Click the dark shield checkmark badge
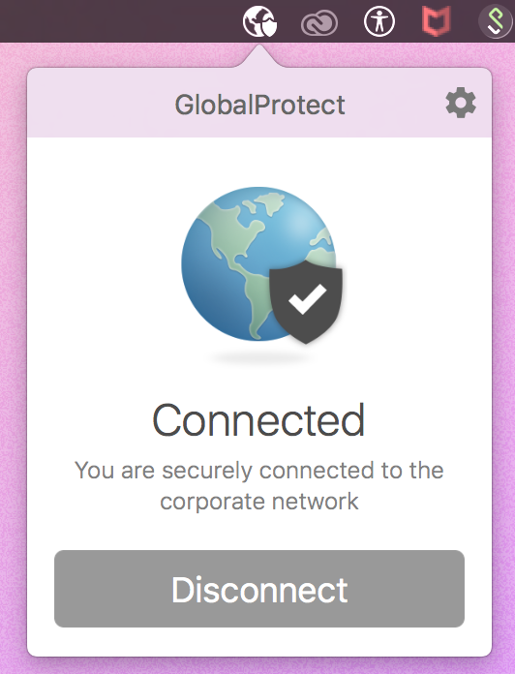 click(306, 302)
